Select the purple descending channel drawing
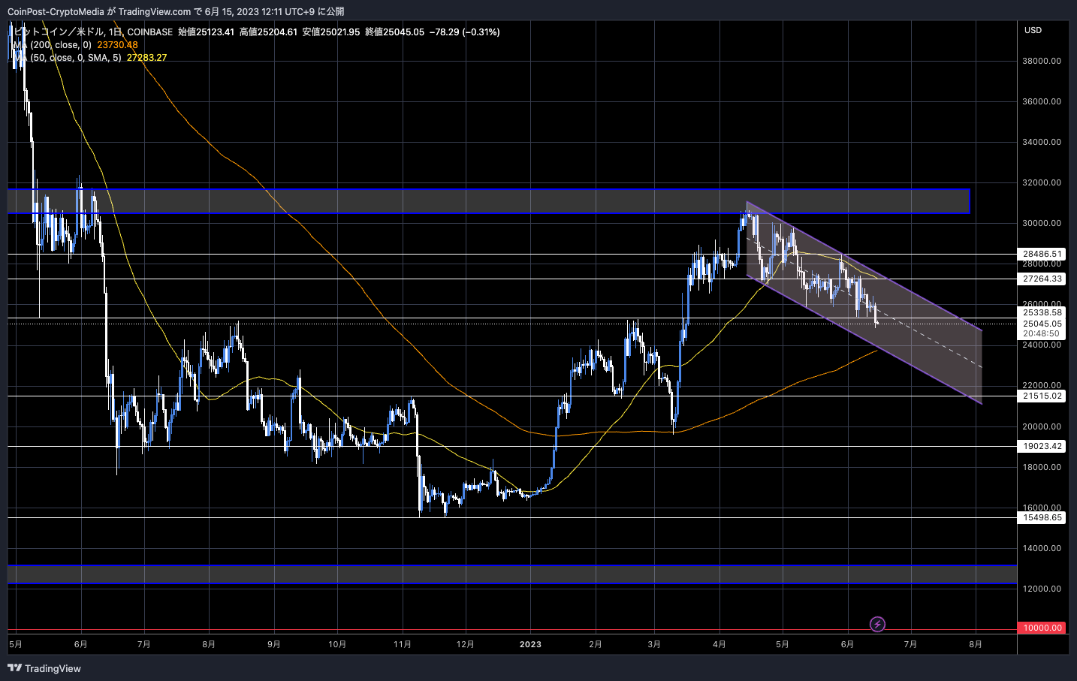The height and width of the screenshot is (681, 1077). [x=864, y=303]
